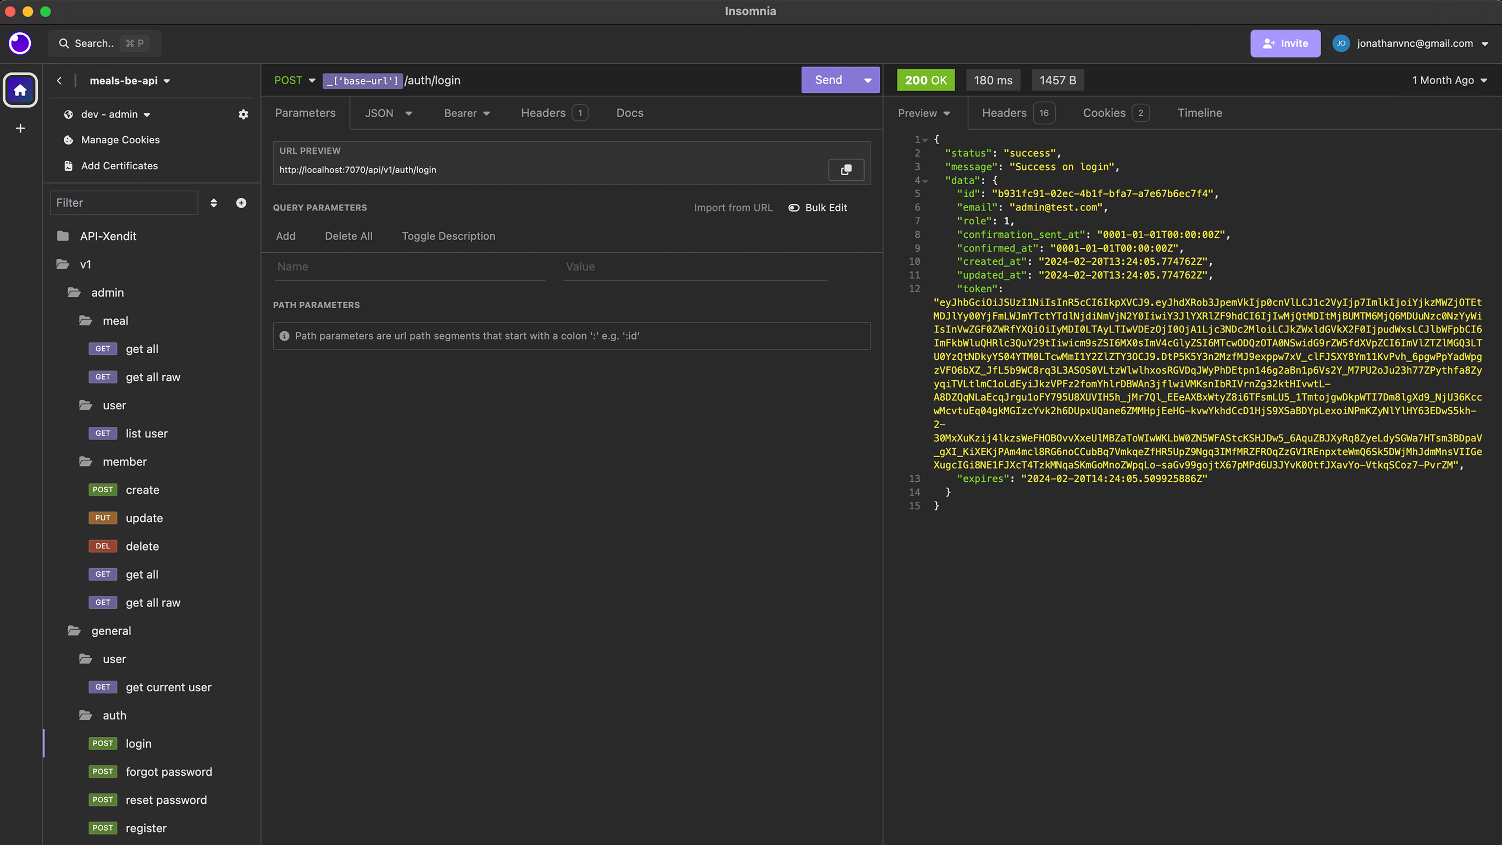The image size is (1502, 845).
Task: Expand the Send button dropdown arrow
Action: (868, 80)
